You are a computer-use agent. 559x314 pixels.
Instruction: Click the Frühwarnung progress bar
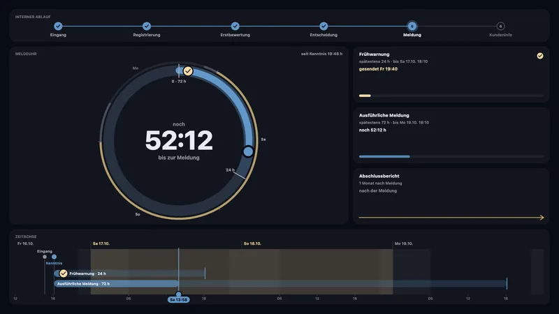pos(451,96)
